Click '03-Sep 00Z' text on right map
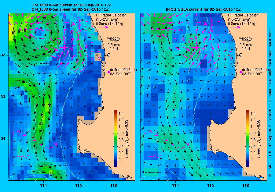Screen dimensions: 275x192 [x=252, y=74]
